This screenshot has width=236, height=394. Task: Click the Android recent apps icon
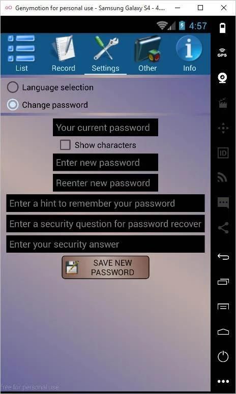pyautogui.click(x=223, y=282)
